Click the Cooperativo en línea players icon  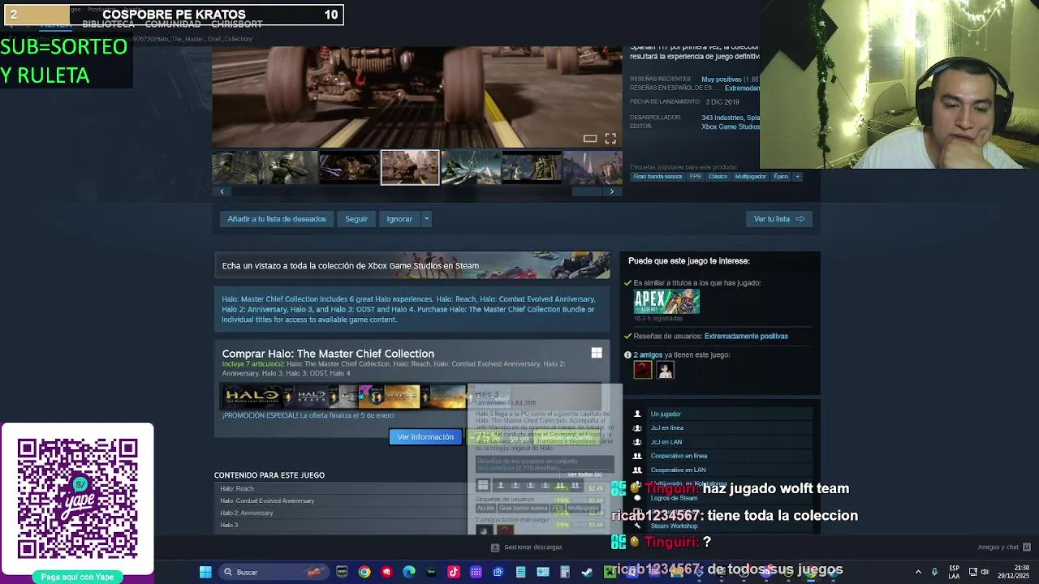pos(637,456)
